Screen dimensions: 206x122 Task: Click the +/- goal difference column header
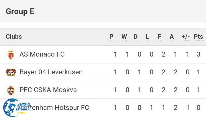coord(186,37)
